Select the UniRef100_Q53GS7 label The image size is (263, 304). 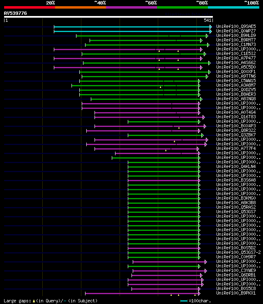tap(236, 212)
